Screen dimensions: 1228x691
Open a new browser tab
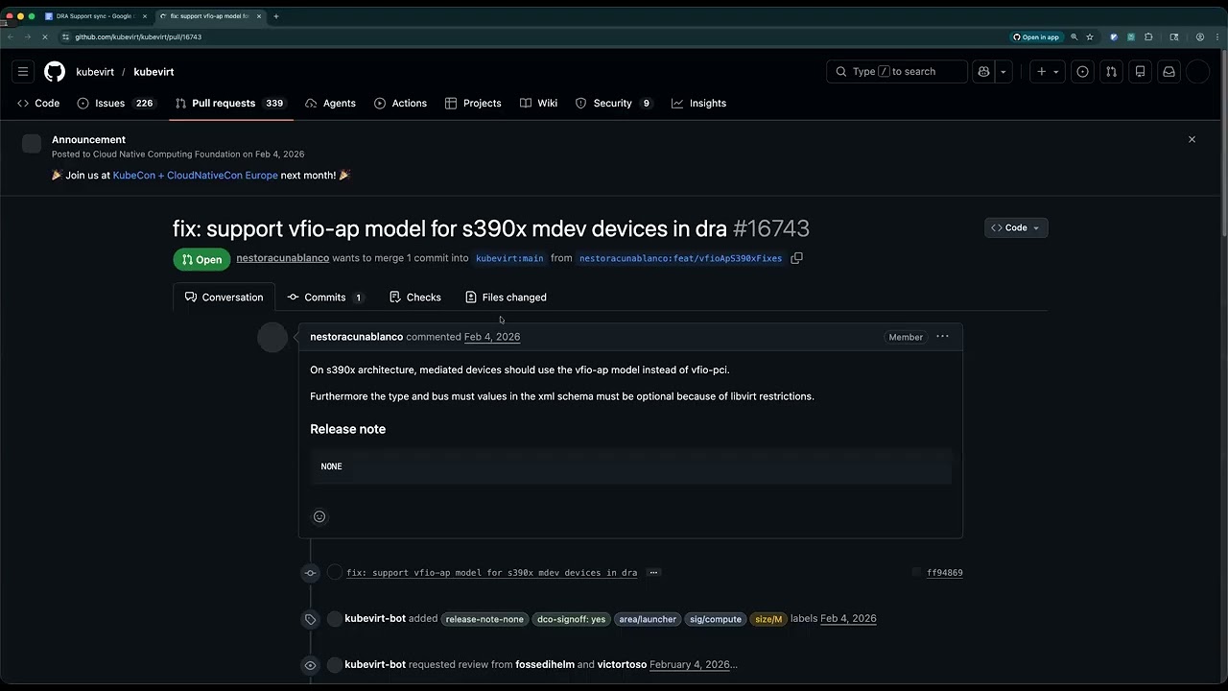click(x=276, y=16)
